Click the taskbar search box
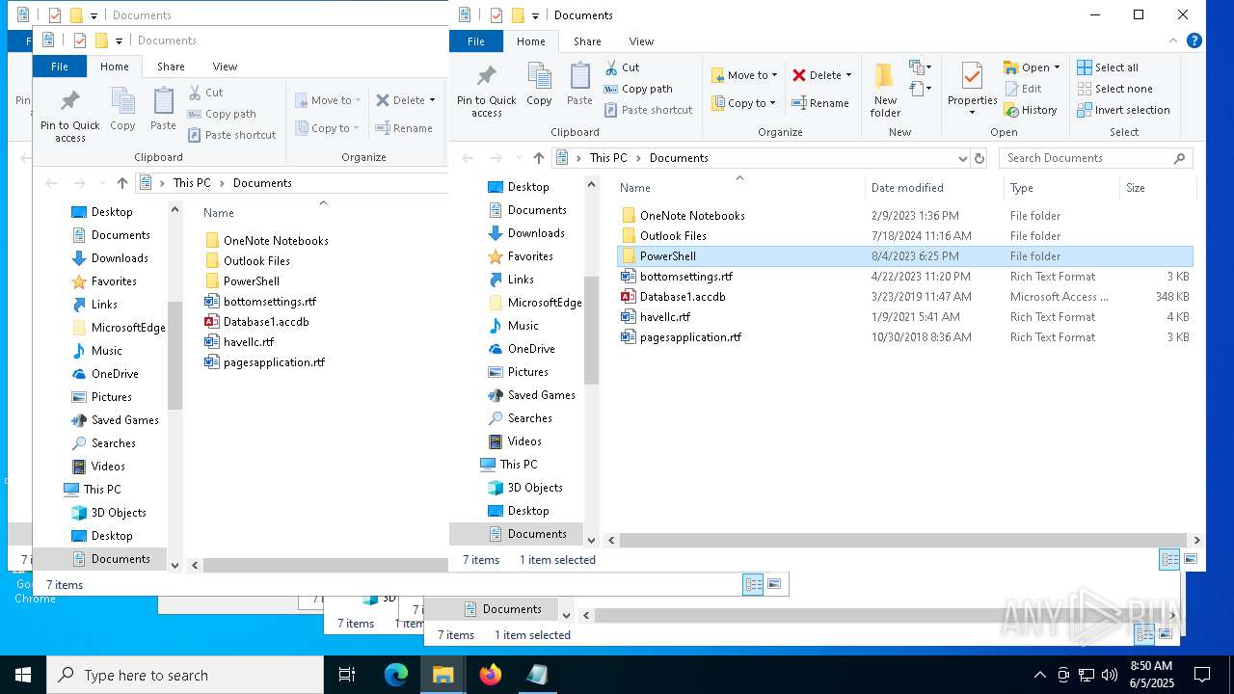The image size is (1234, 694). [x=185, y=675]
